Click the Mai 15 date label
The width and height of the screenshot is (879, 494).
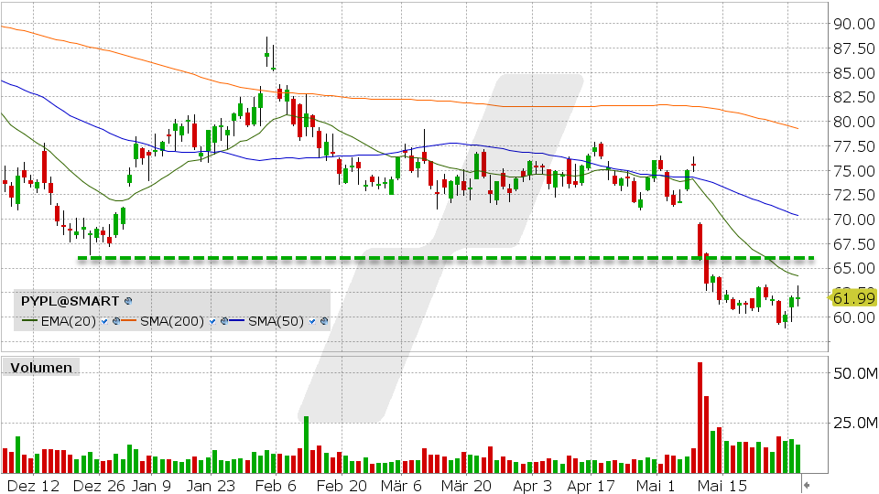pyautogui.click(x=721, y=486)
